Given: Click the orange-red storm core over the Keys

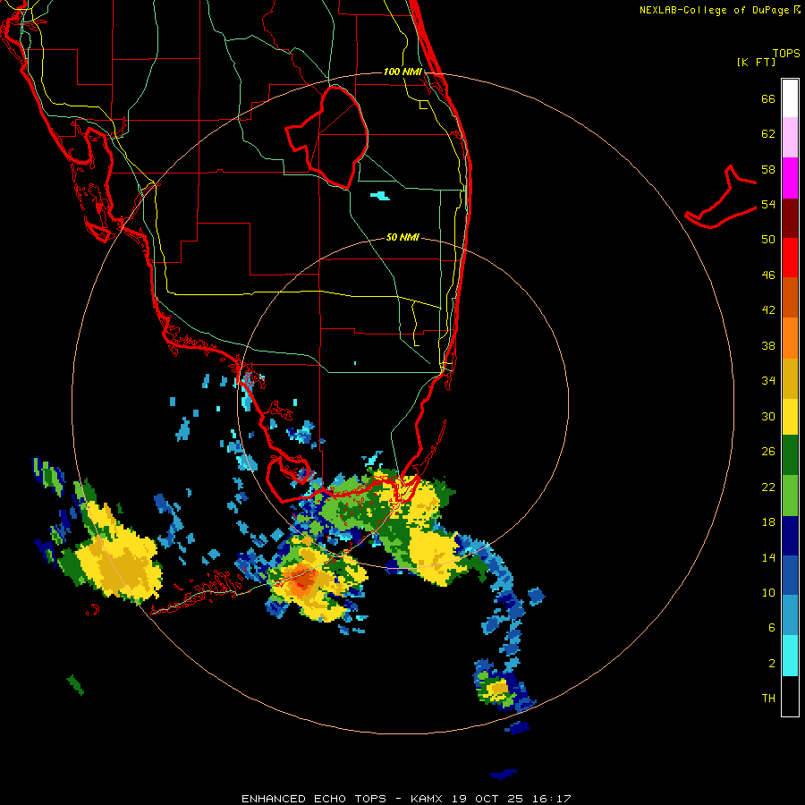Looking at the screenshot, I should pos(303,580).
